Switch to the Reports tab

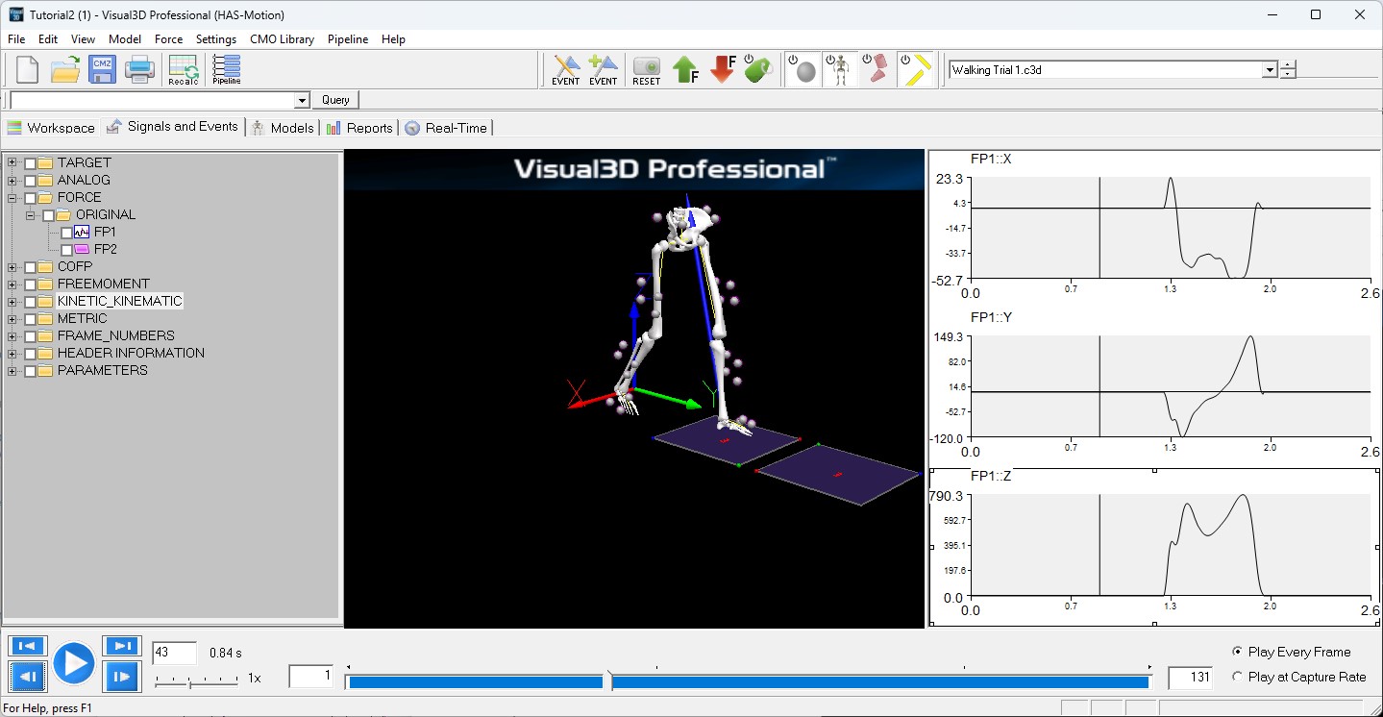pos(359,127)
